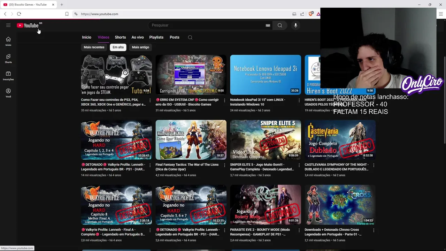The width and height of the screenshot is (446, 251).
Task: Open new browser tab with plus
Action: [x=62, y=5]
